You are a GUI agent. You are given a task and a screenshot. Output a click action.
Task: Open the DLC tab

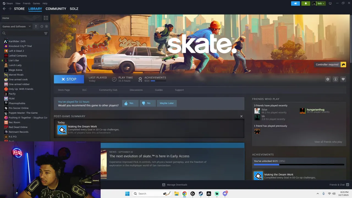[x=84, y=90]
